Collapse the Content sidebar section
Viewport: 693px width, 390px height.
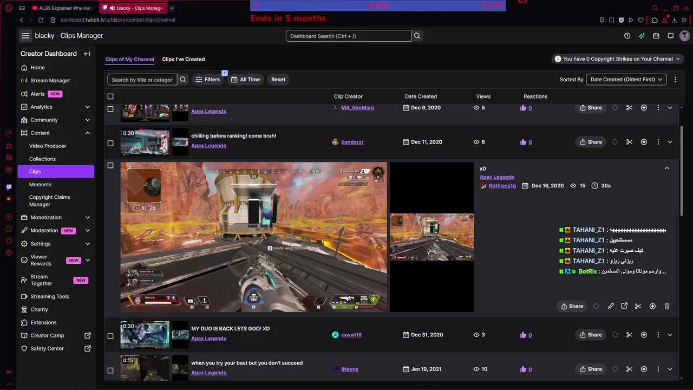coord(88,133)
